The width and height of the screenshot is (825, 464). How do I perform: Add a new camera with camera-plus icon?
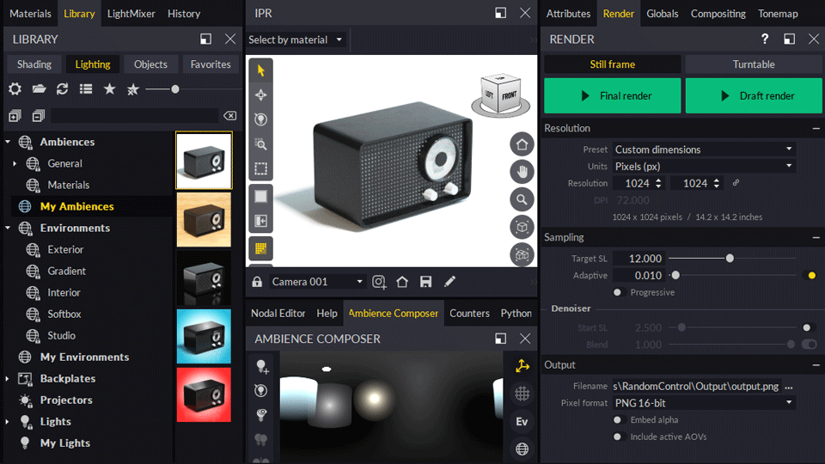(379, 282)
